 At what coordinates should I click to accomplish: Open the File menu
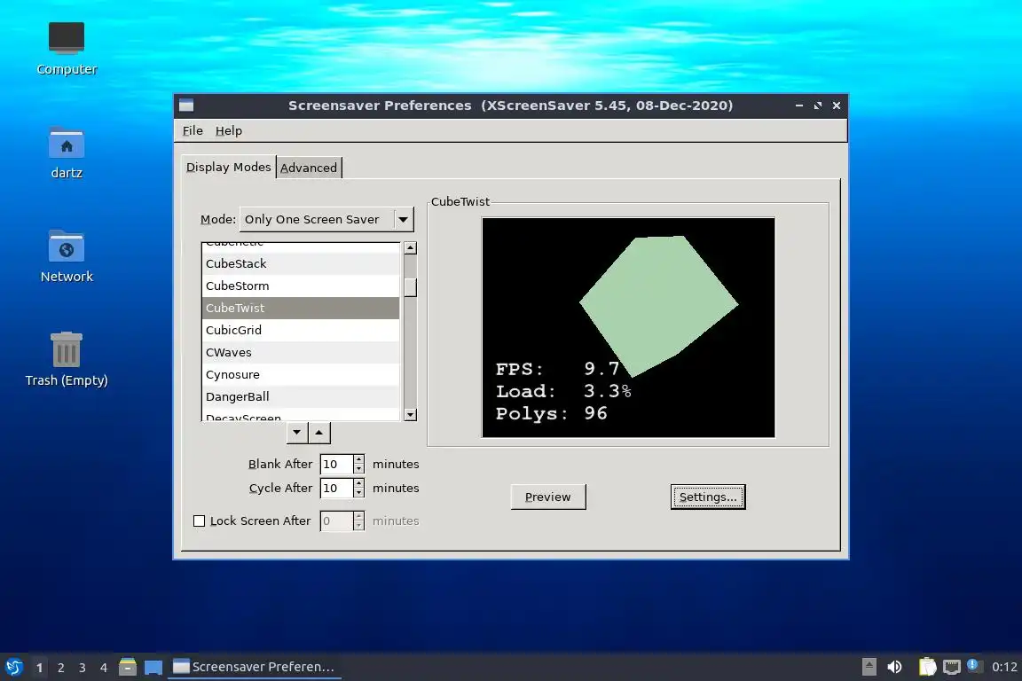click(x=193, y=130)
